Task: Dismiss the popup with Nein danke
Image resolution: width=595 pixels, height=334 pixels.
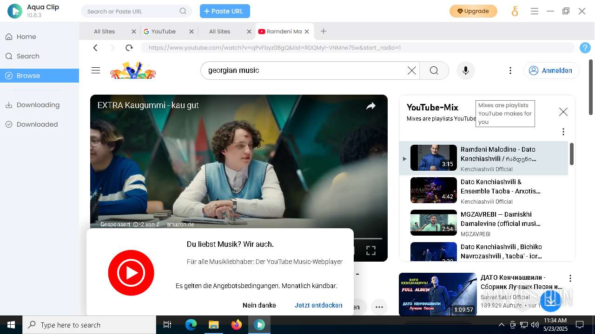Action: 259,305
